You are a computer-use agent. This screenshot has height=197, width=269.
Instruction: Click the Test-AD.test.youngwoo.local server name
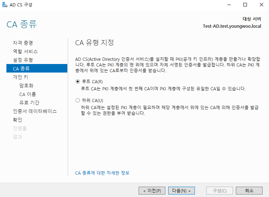(232, 26)
